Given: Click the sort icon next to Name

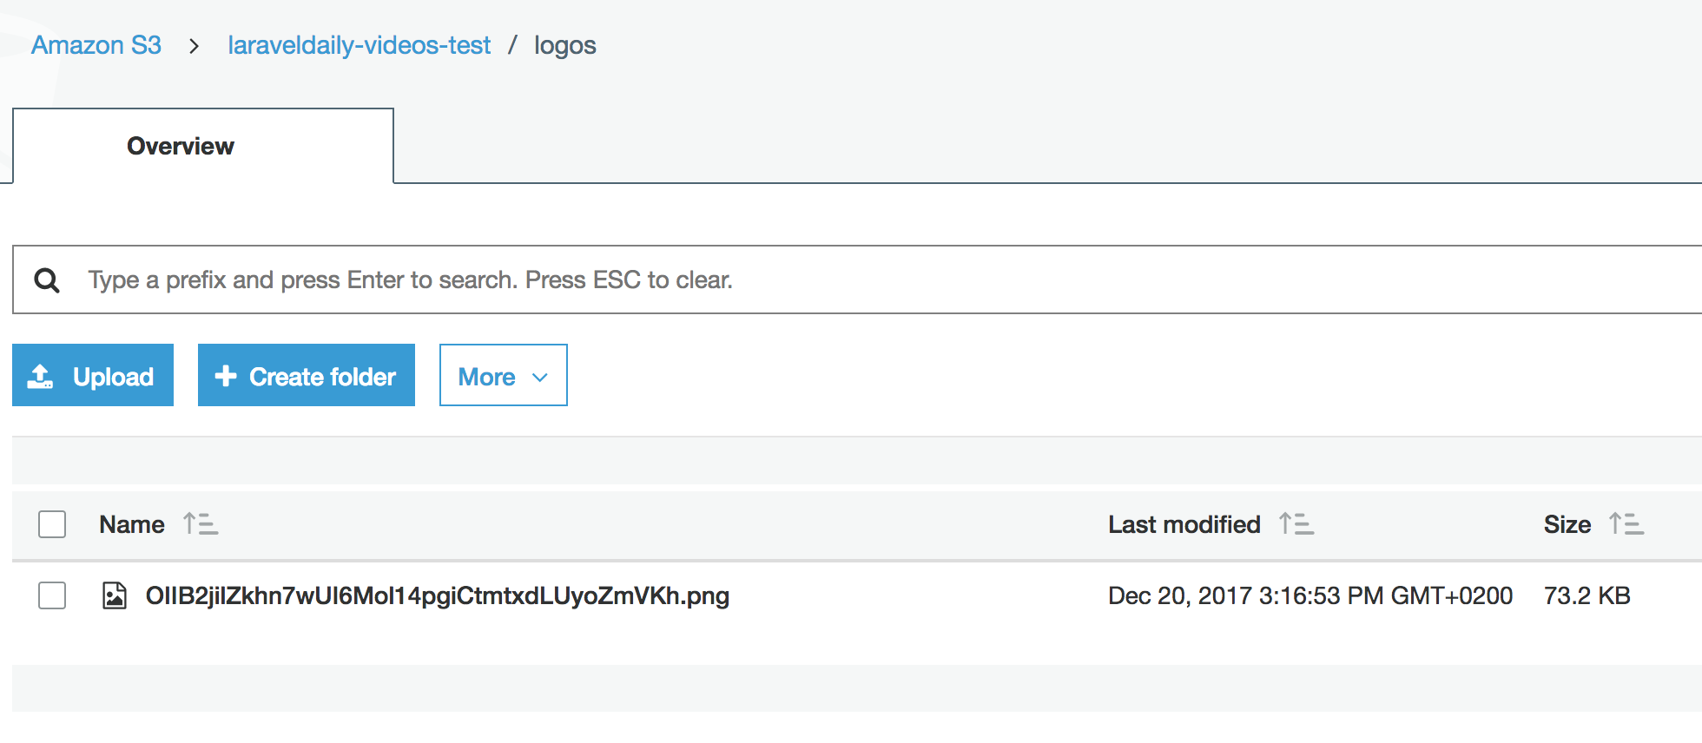Looking at the screenshot, I should point(200,524).
